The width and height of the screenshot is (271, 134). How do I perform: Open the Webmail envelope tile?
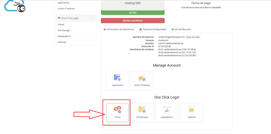(191, 113)
